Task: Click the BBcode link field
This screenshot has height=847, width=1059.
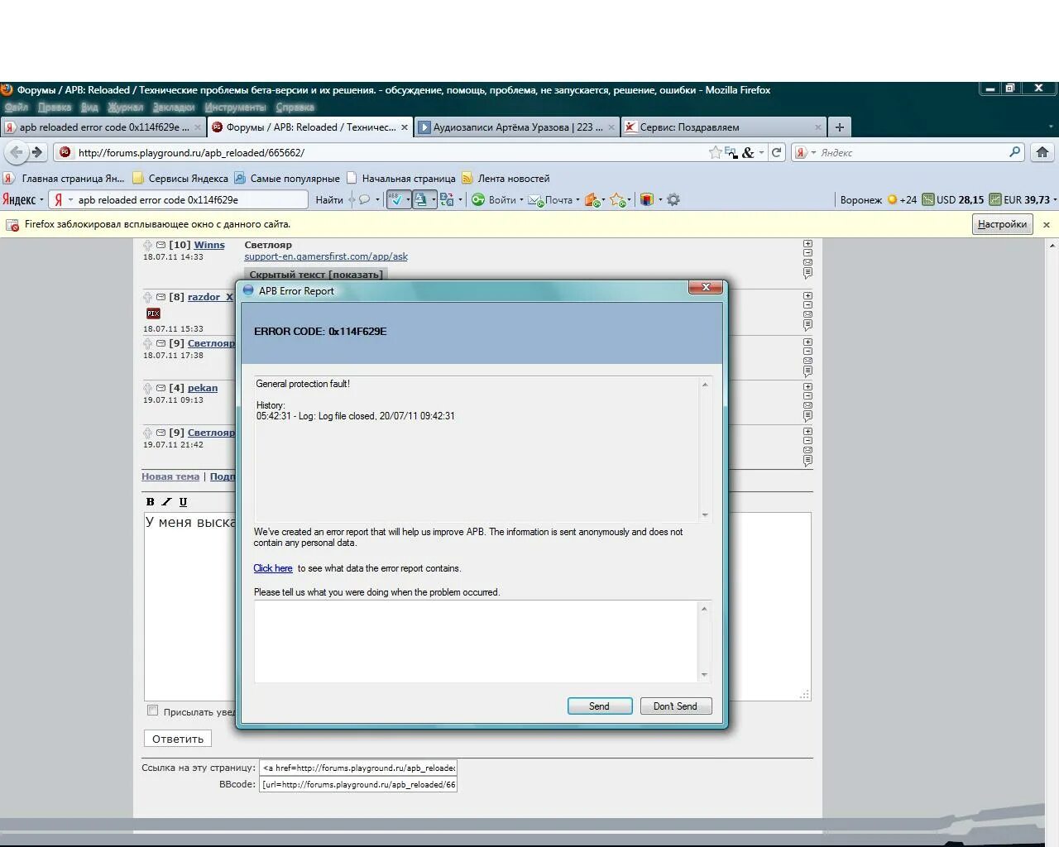Action: click(x=358, y=784)
